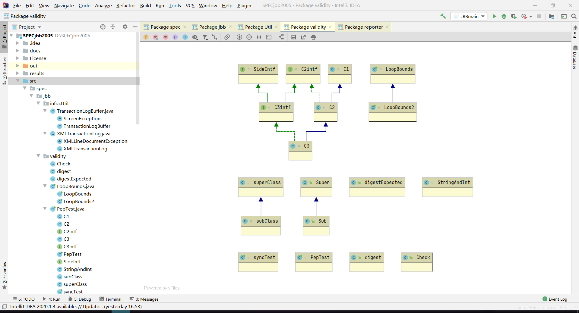Open the Refactor menu
Viewport: 579px width, 313px height.
125,5
